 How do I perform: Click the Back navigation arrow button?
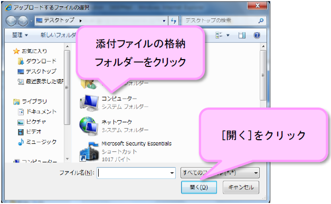[x=11, y=21]
